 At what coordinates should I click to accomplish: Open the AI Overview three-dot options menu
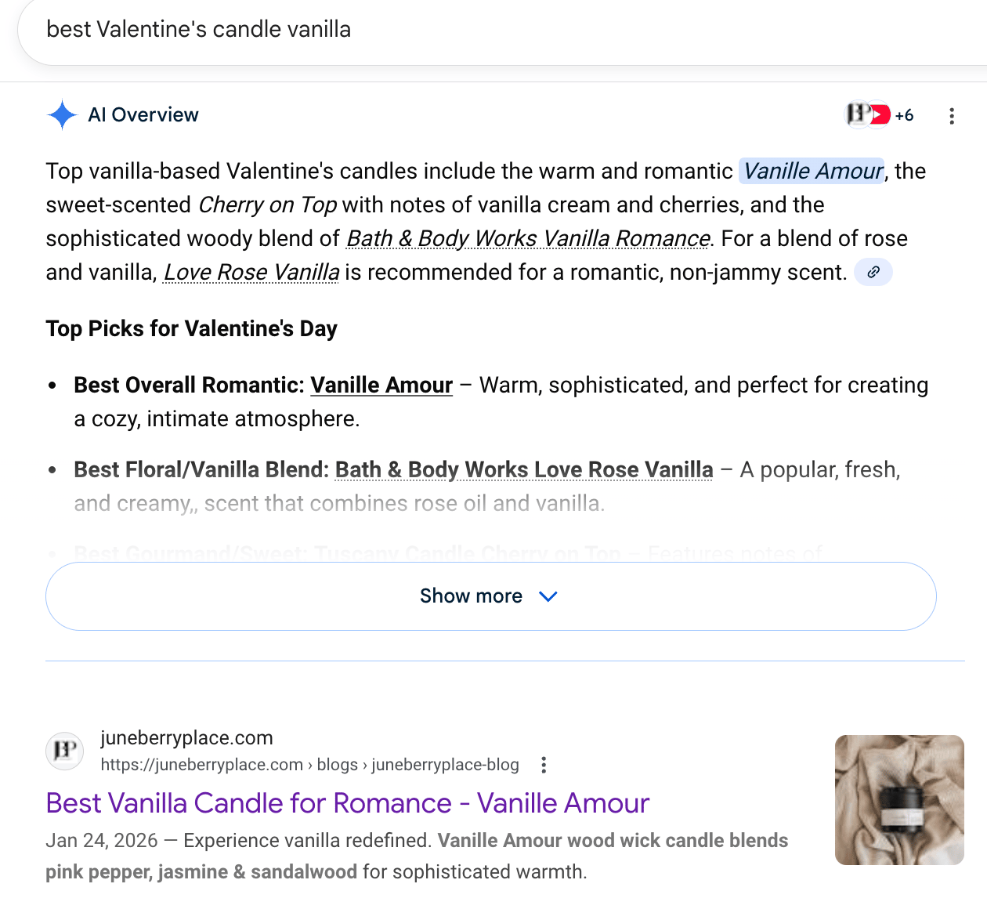pyautogui.click(x=952, y=116)
